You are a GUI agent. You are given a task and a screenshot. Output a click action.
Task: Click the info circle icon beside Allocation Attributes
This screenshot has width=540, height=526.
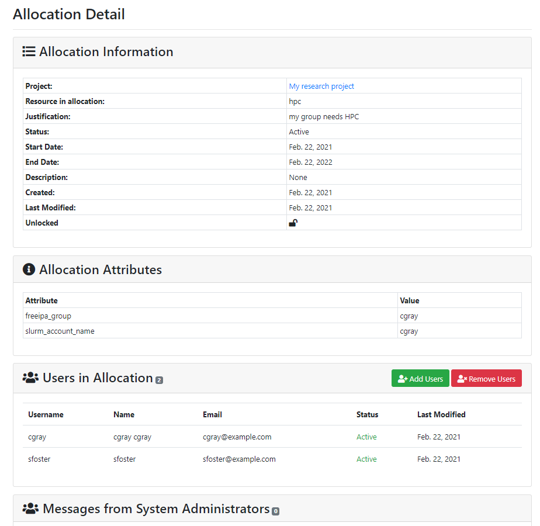pyautogui.click(x=29, y=269)
